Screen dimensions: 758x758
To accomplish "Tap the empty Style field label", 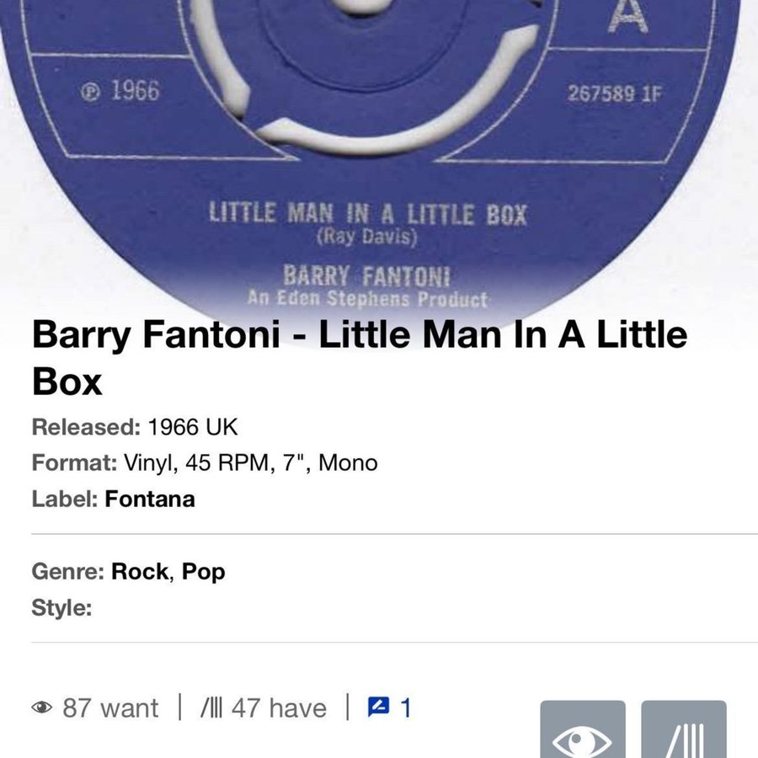I will pyautogui.click(x=61, y=607).
